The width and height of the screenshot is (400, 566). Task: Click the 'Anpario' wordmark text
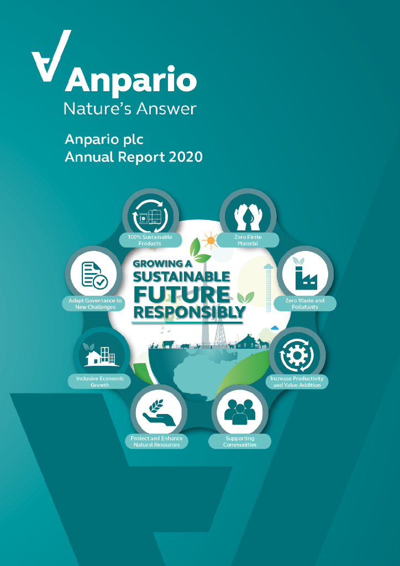pyautogui.click(x=131, y=81)
